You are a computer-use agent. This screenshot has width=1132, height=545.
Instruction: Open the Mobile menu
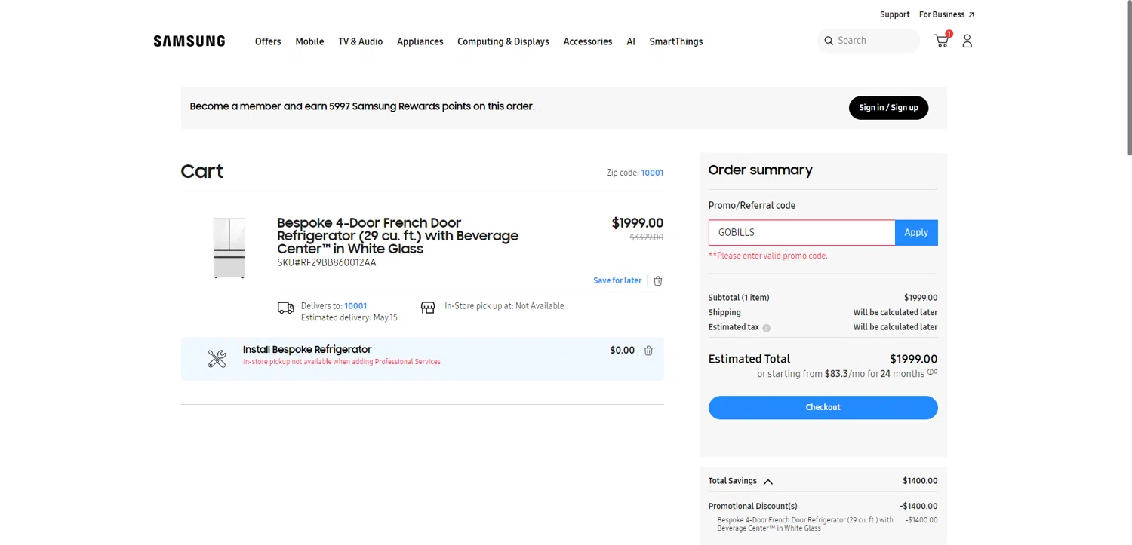(309, 41)
